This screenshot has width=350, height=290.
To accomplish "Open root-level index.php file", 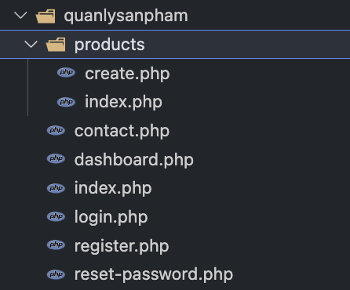I will click(113, 188).
